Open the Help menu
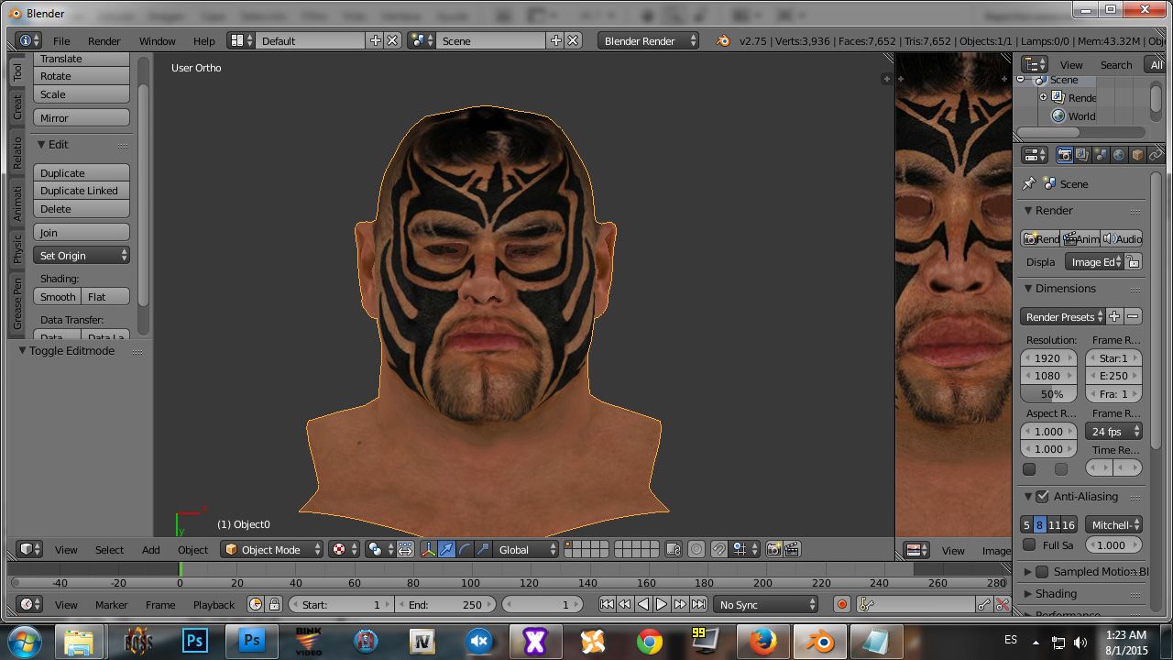Screen dimensions: 1173x660 [204, 41]
